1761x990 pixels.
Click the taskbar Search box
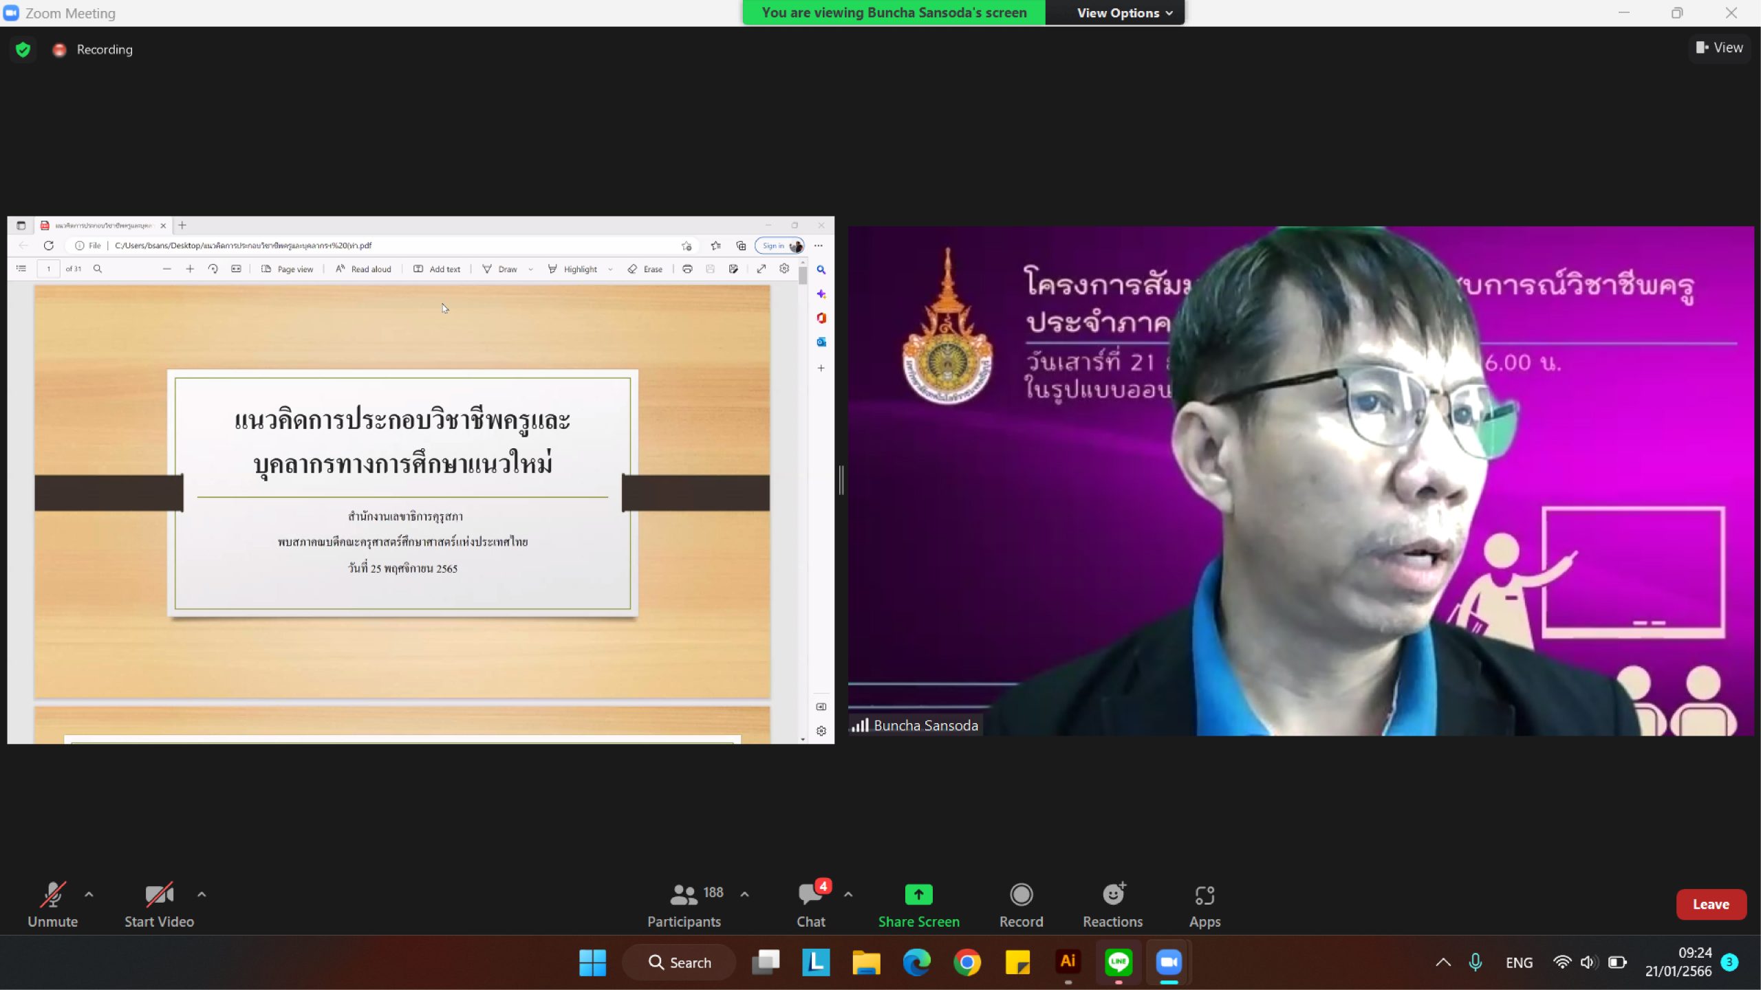[x=679, y=962]
